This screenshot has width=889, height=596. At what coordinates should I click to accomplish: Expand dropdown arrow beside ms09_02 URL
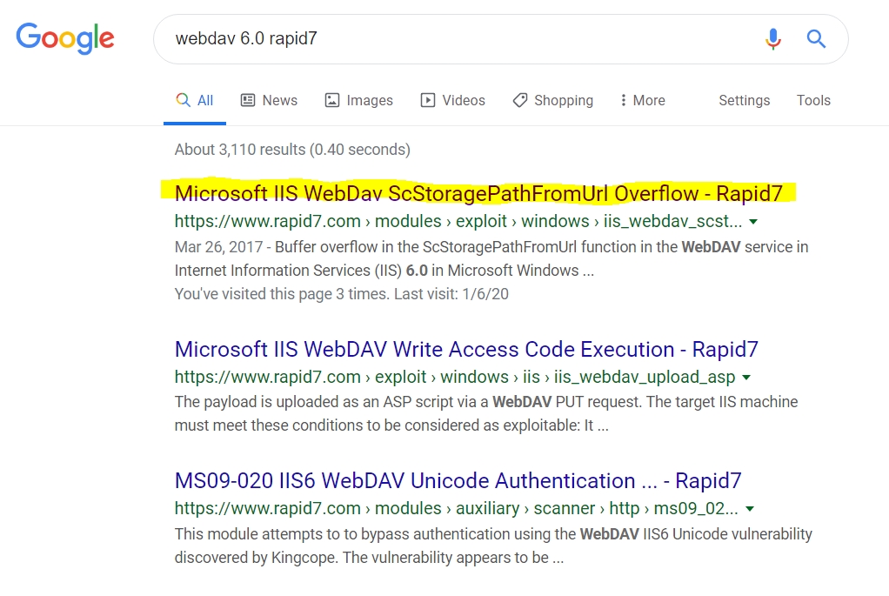750,509
